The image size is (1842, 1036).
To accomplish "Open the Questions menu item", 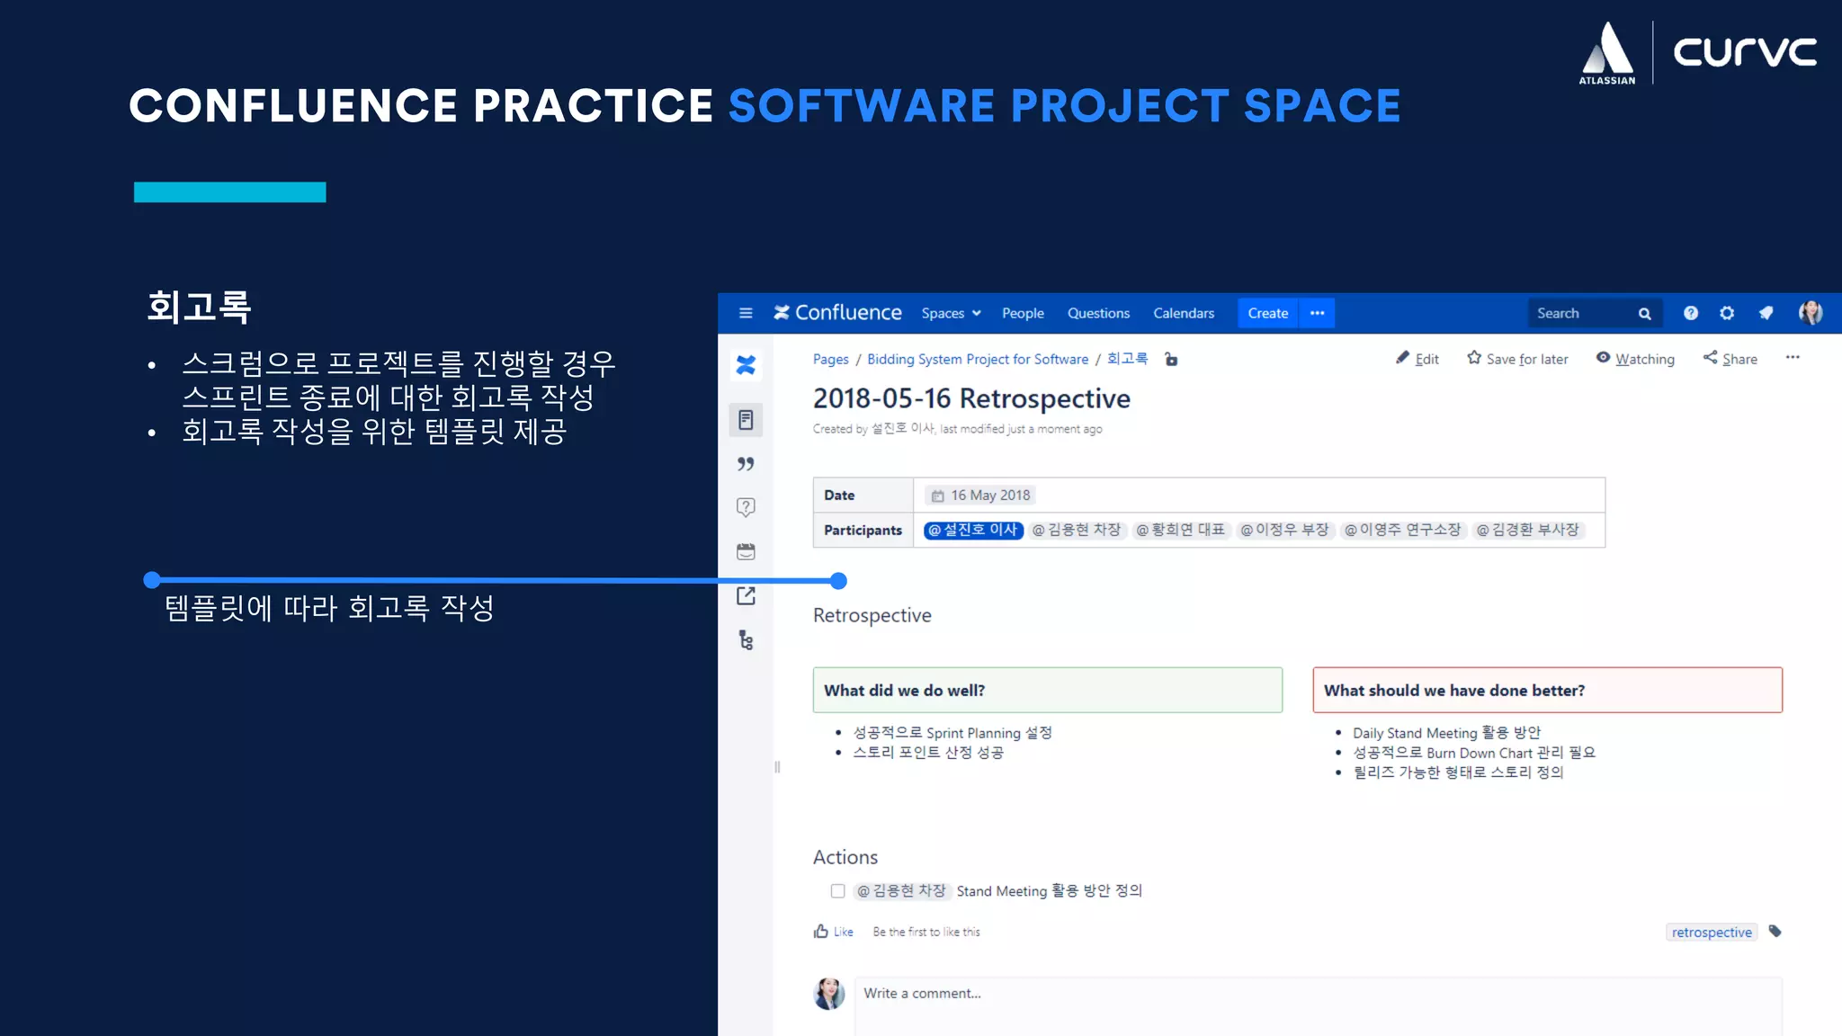I will 1098,313.
